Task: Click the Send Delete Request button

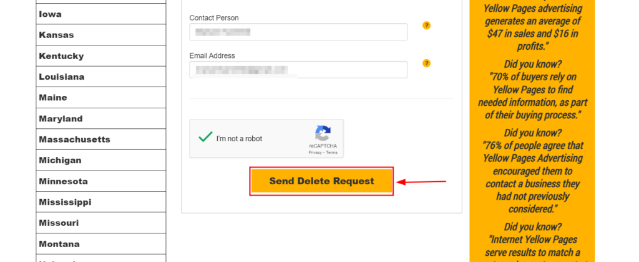Action: [x=321, y=181]
